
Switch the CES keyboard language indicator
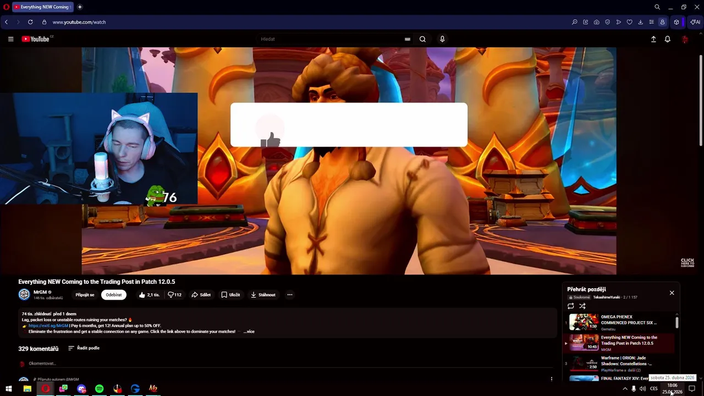654,389
